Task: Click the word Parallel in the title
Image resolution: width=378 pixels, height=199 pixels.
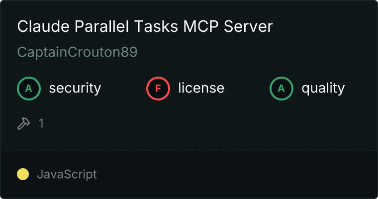Action: tap(102, 26)
